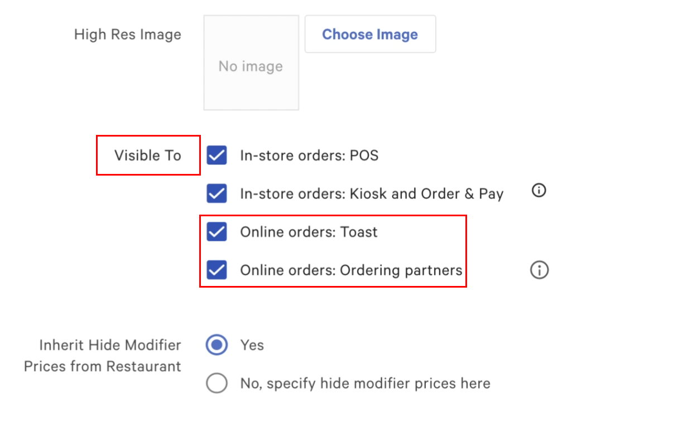Click the Inherit Hide Modifier Prices label

(x=102, y=355)
